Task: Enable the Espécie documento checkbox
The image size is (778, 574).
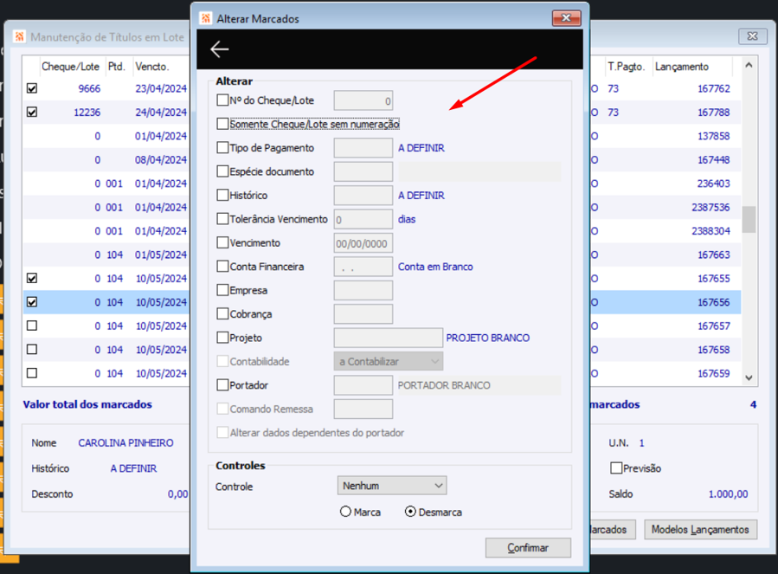Action: point(222,171)
